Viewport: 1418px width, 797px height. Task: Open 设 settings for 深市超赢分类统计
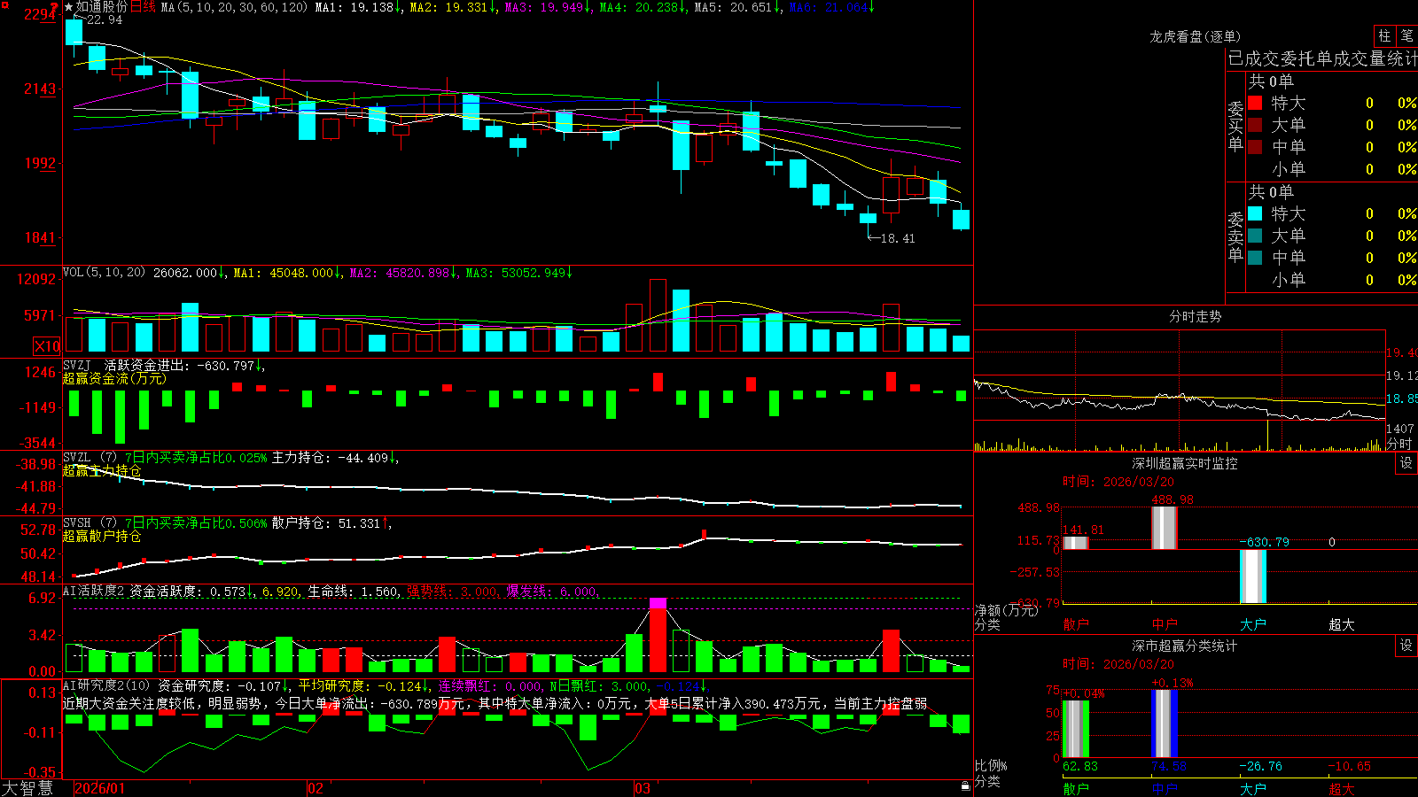1406,646
